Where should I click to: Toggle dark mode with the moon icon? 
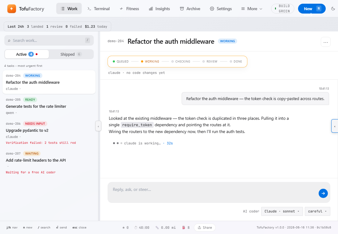(x=333, y=9)
